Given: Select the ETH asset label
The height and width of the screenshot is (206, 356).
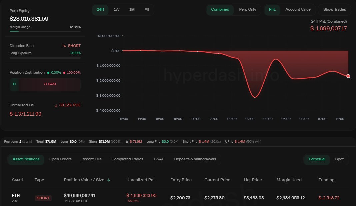Looking at the screenshot, I should coord(16,196).
